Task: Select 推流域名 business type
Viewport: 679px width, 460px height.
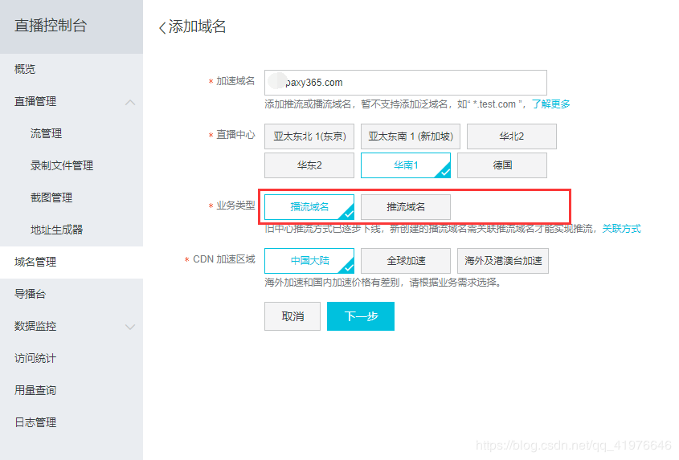Action: (406, 206)
